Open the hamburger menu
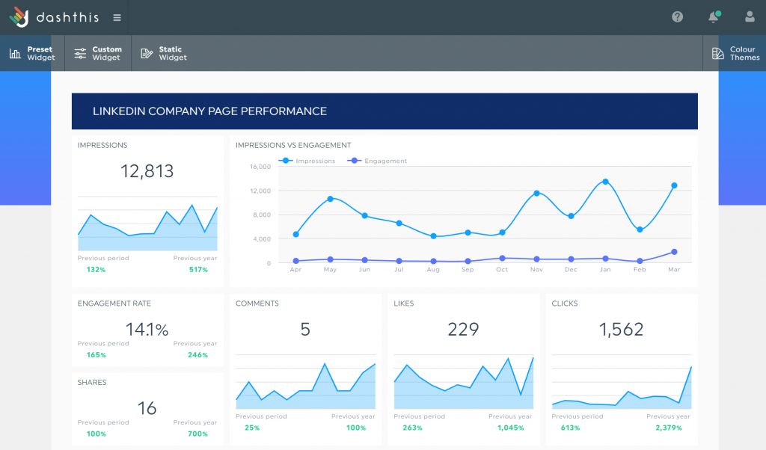 (117, 18)
